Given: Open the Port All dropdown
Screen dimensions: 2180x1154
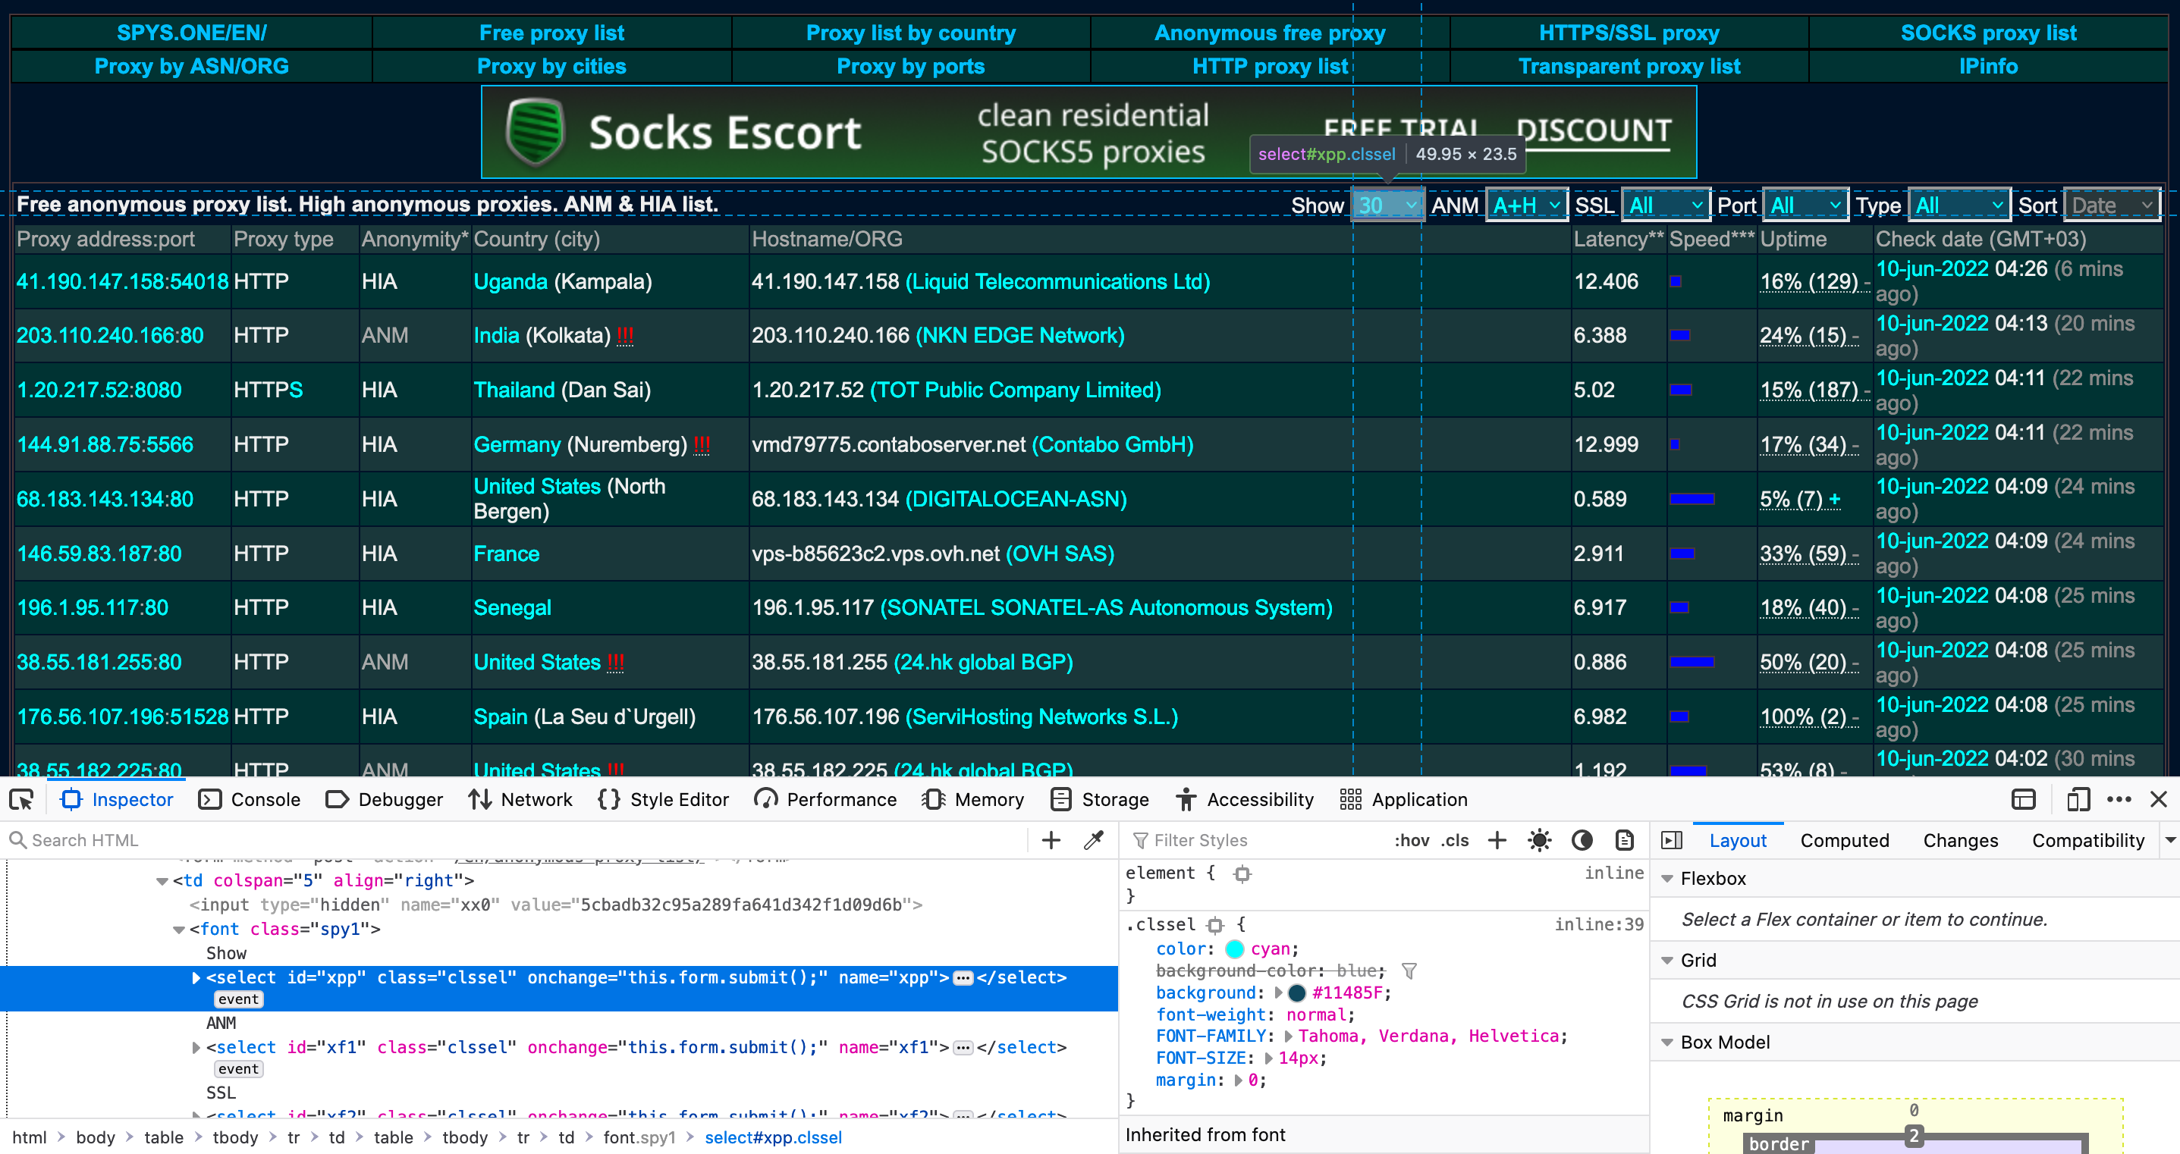Looking at the screenshot, I should (x=1806, y=205).
